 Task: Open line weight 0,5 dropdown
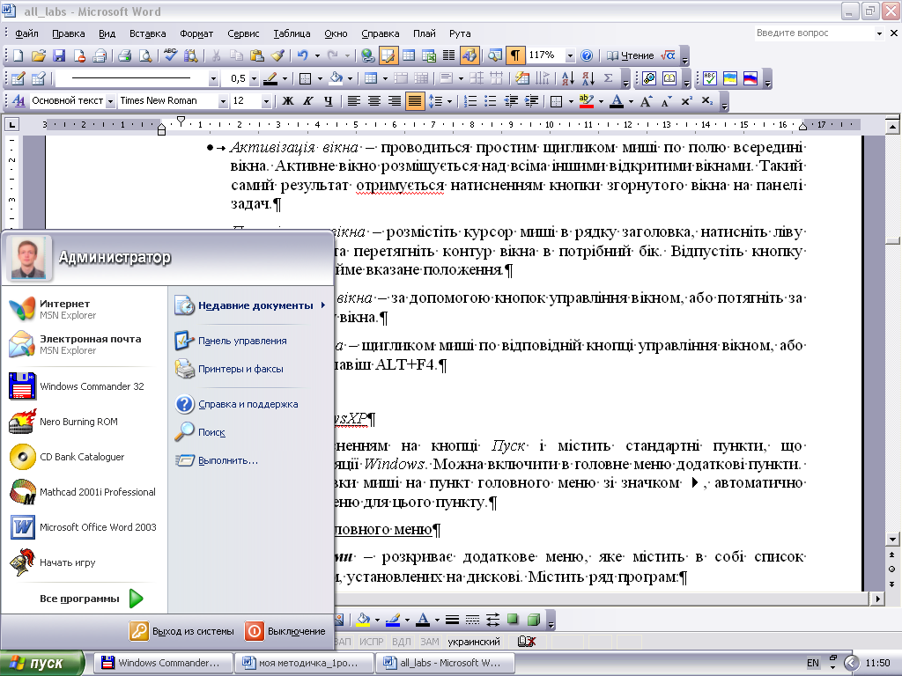tap(254, 78)
